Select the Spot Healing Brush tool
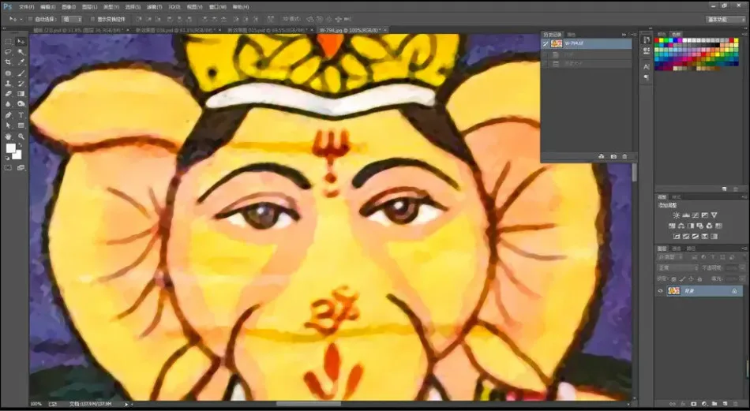750x411 pixels. (x=9, y=73)
